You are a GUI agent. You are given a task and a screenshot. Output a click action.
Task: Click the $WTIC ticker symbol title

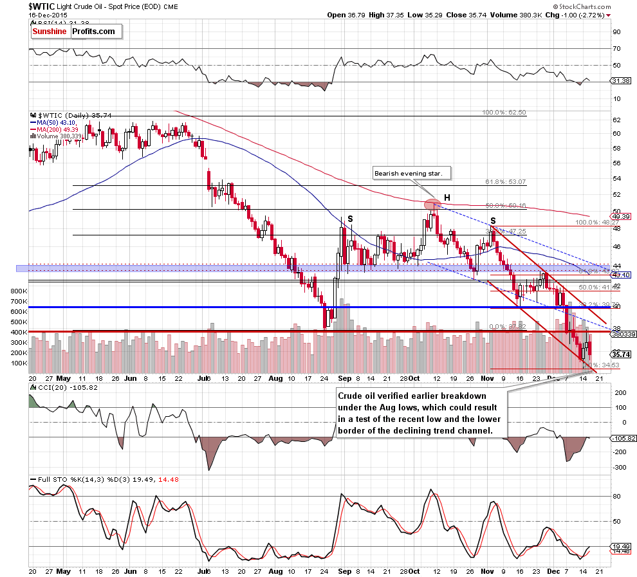click(x=41, y=6)
